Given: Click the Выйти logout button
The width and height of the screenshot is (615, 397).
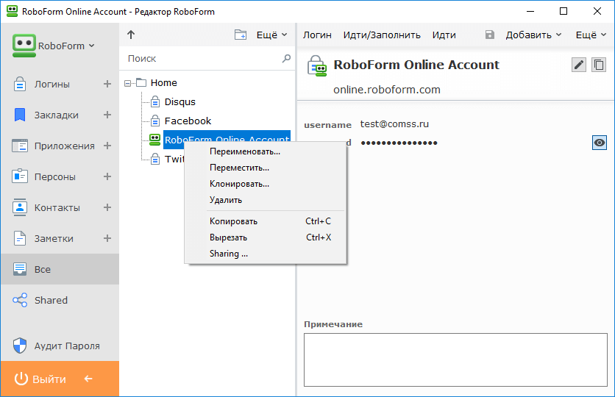Looking at the screenshot, I should click(40, 379).
